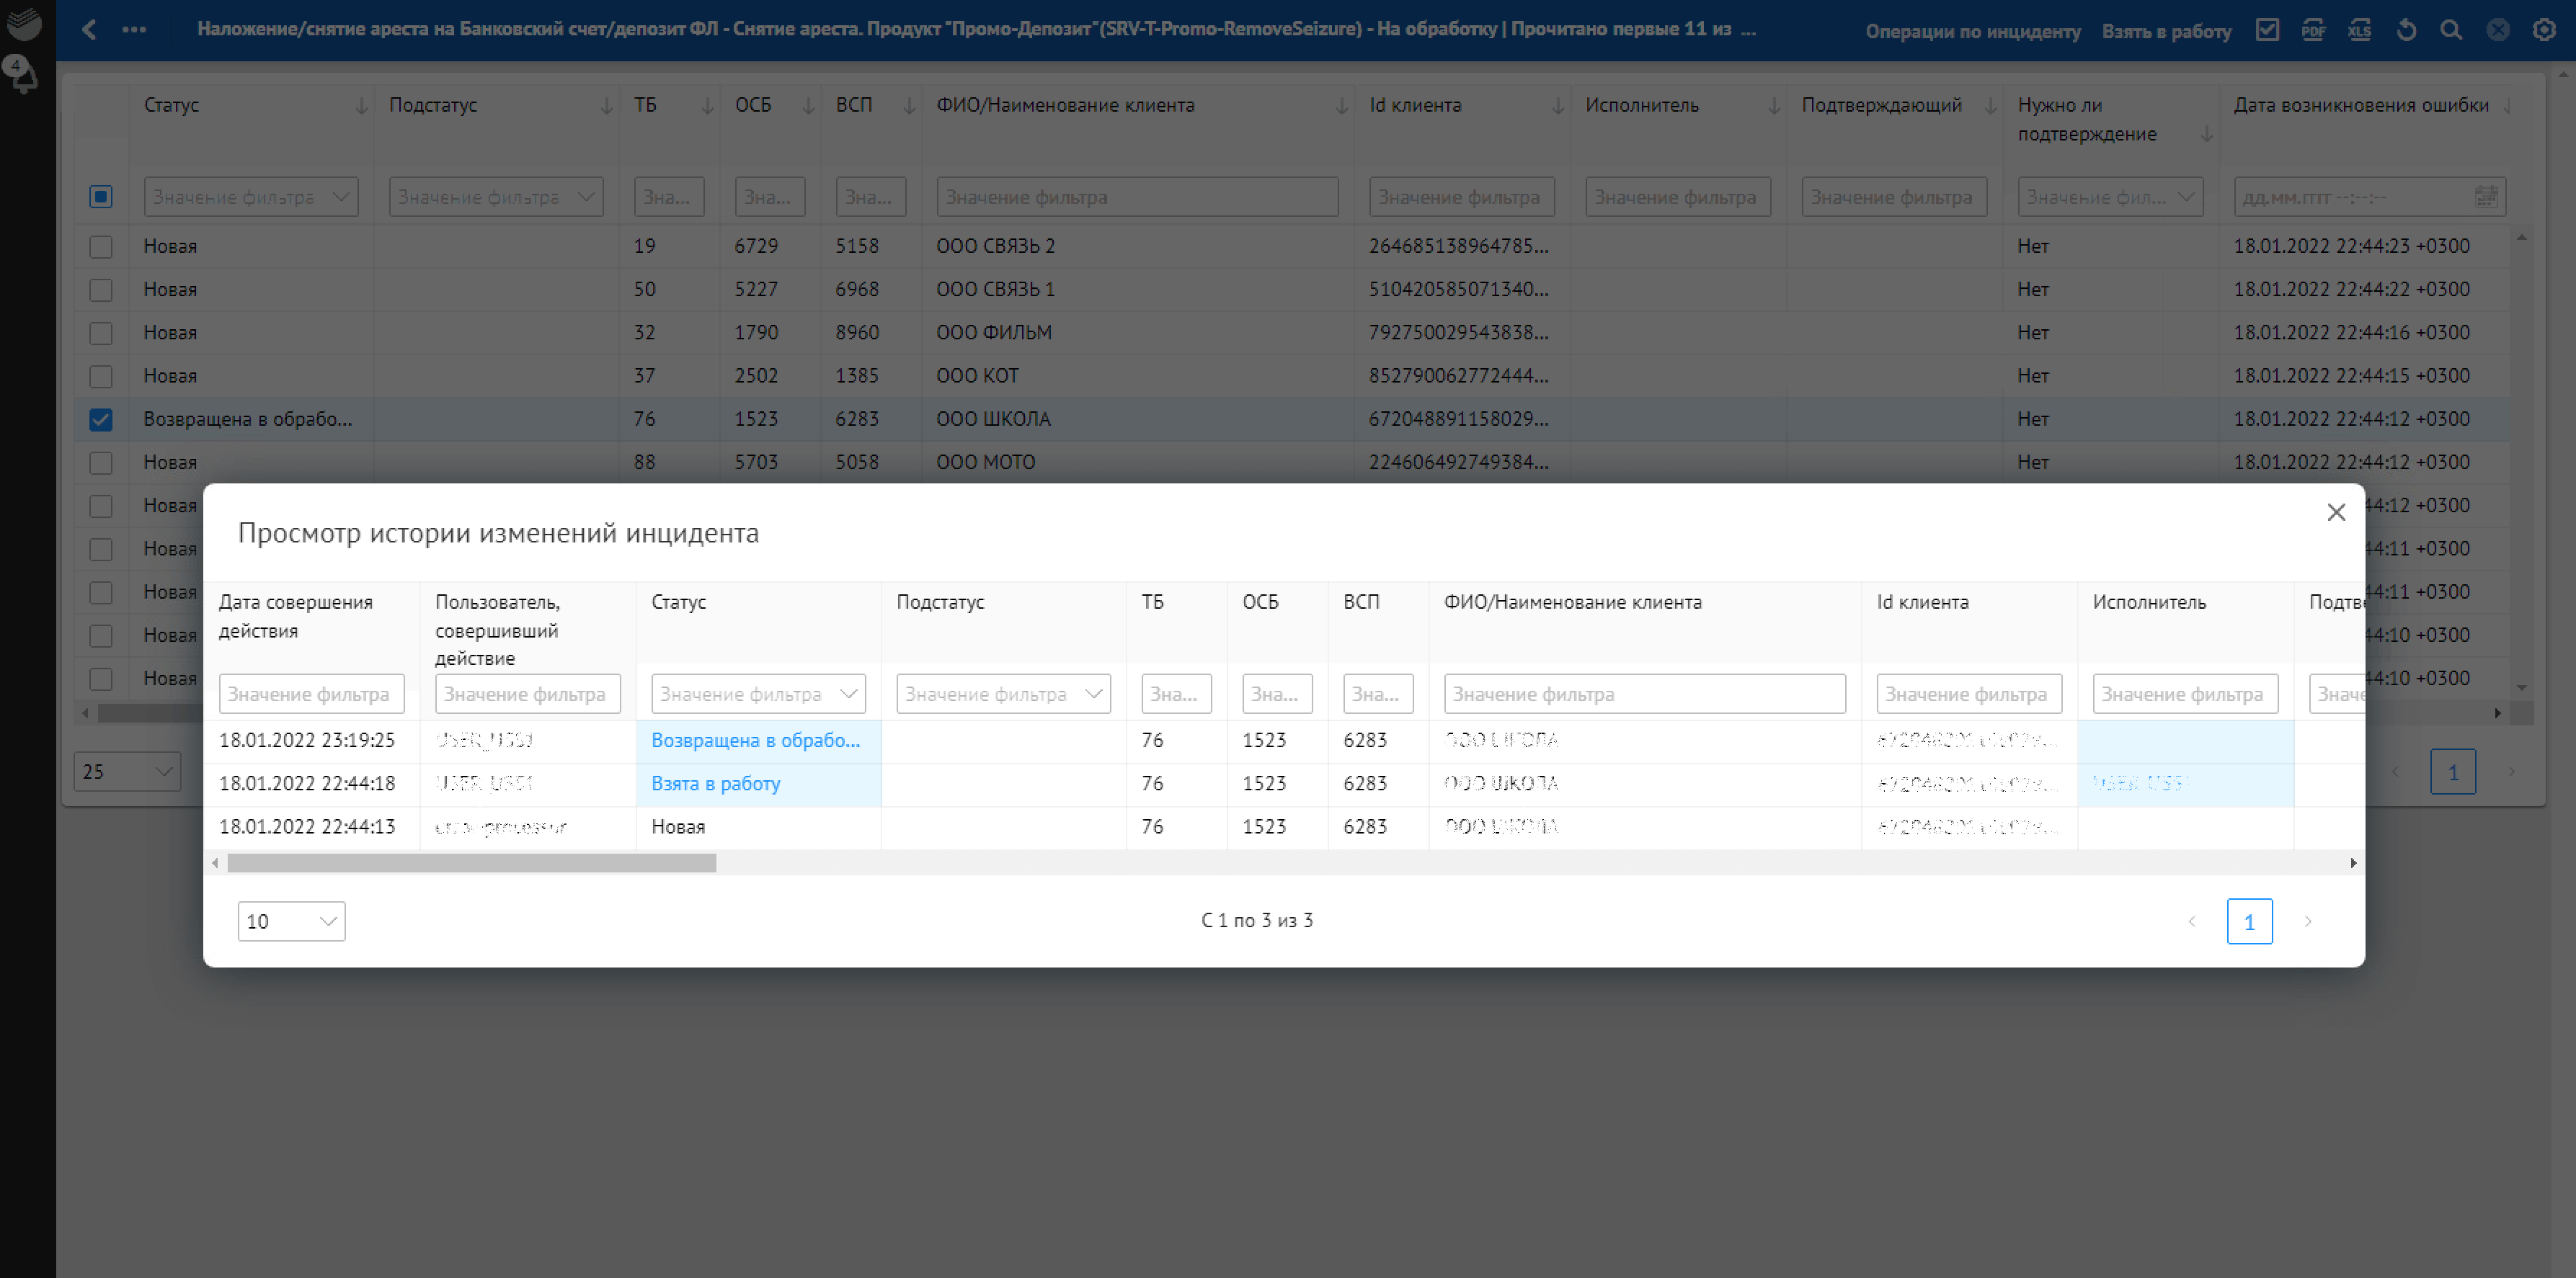
Task: Click the back arrow in header
Action: (x=89, y=30)
